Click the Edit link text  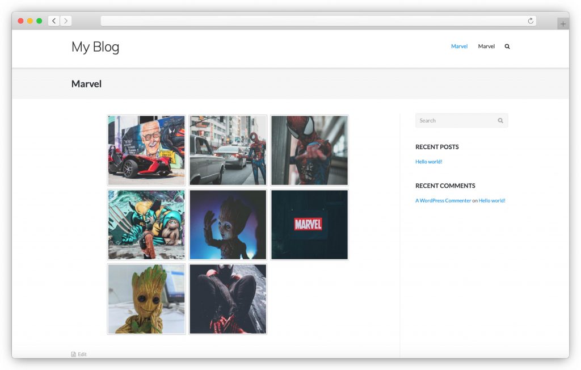click(82, 354)
